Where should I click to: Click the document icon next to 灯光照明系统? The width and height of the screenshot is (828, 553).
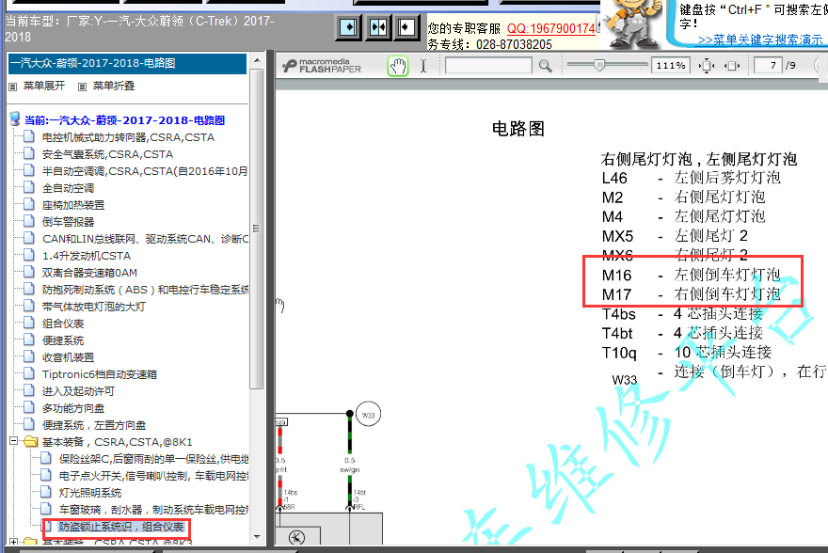pos(46,492)
